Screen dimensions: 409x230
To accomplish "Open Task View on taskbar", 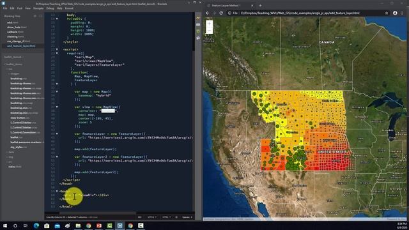I will click(26, 226).
